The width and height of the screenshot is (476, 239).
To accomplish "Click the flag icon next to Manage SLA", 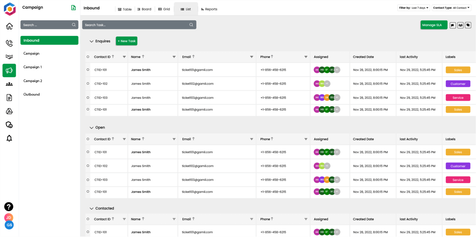I will coord(453,25).
